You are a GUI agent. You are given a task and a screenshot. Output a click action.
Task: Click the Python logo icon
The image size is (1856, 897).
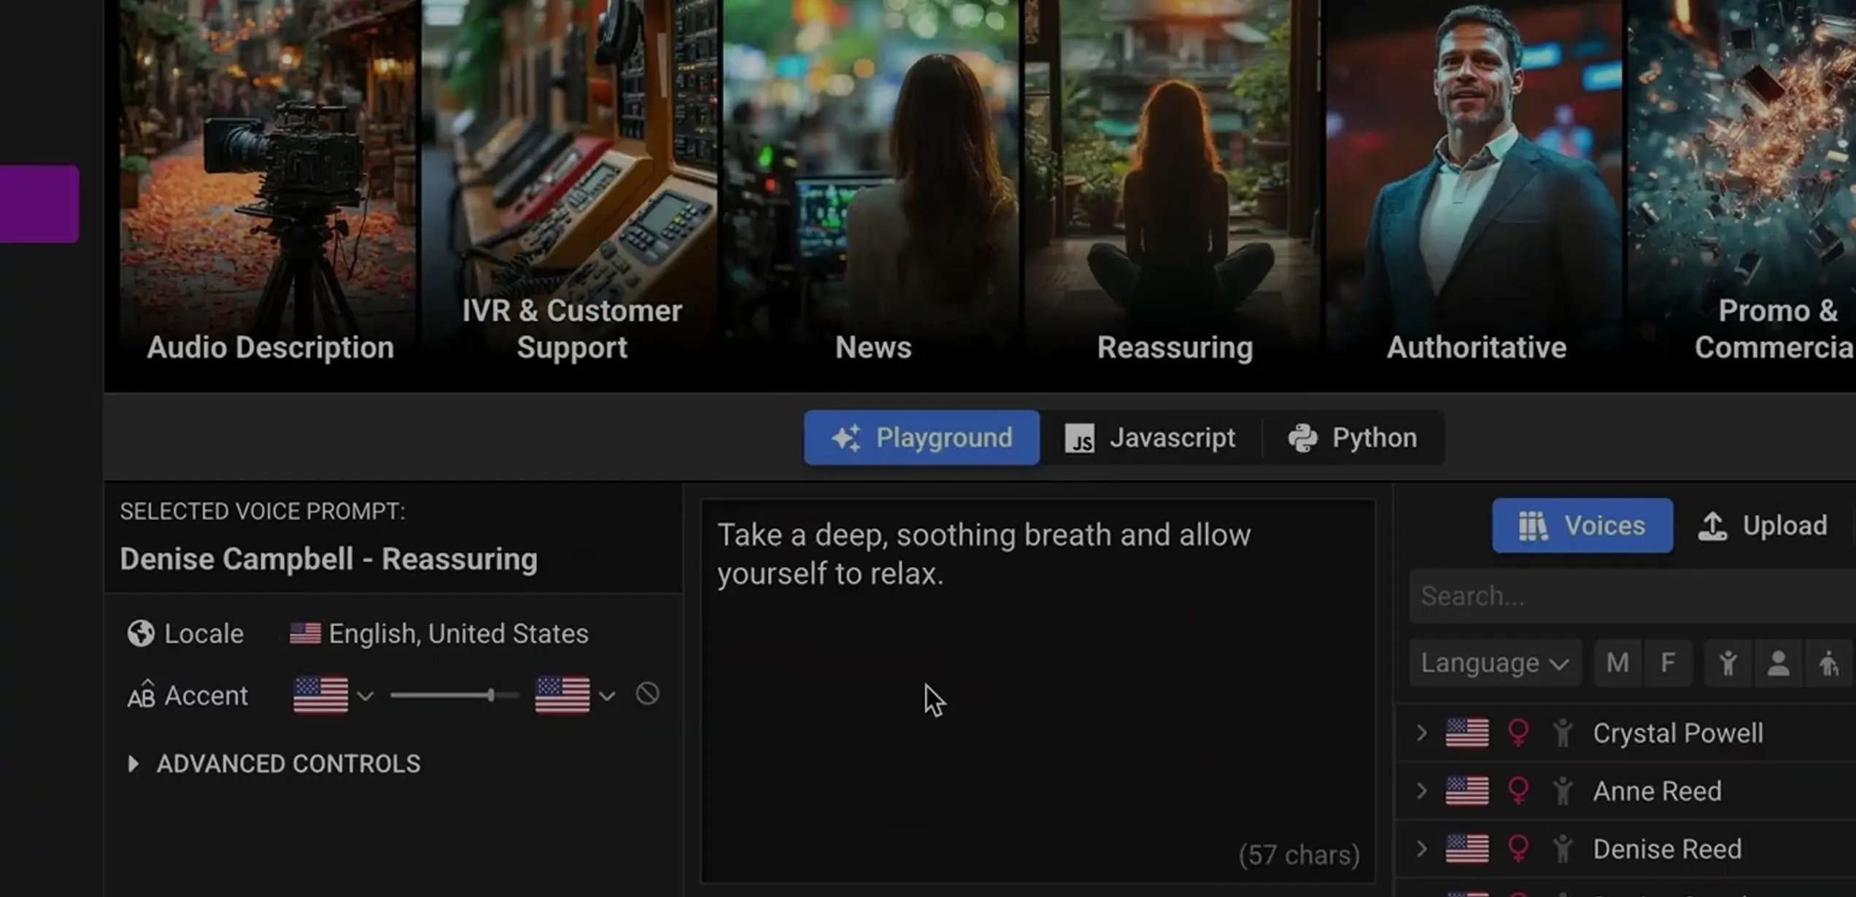click(x=1302, y=438)
